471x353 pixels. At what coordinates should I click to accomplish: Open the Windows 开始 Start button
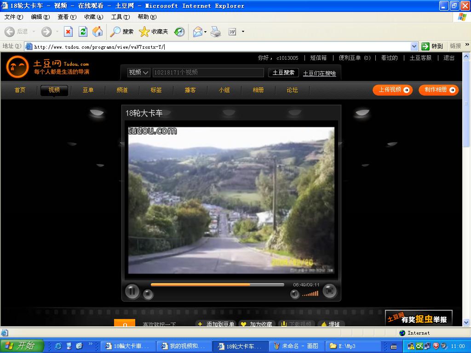click(x=22, y=346)
